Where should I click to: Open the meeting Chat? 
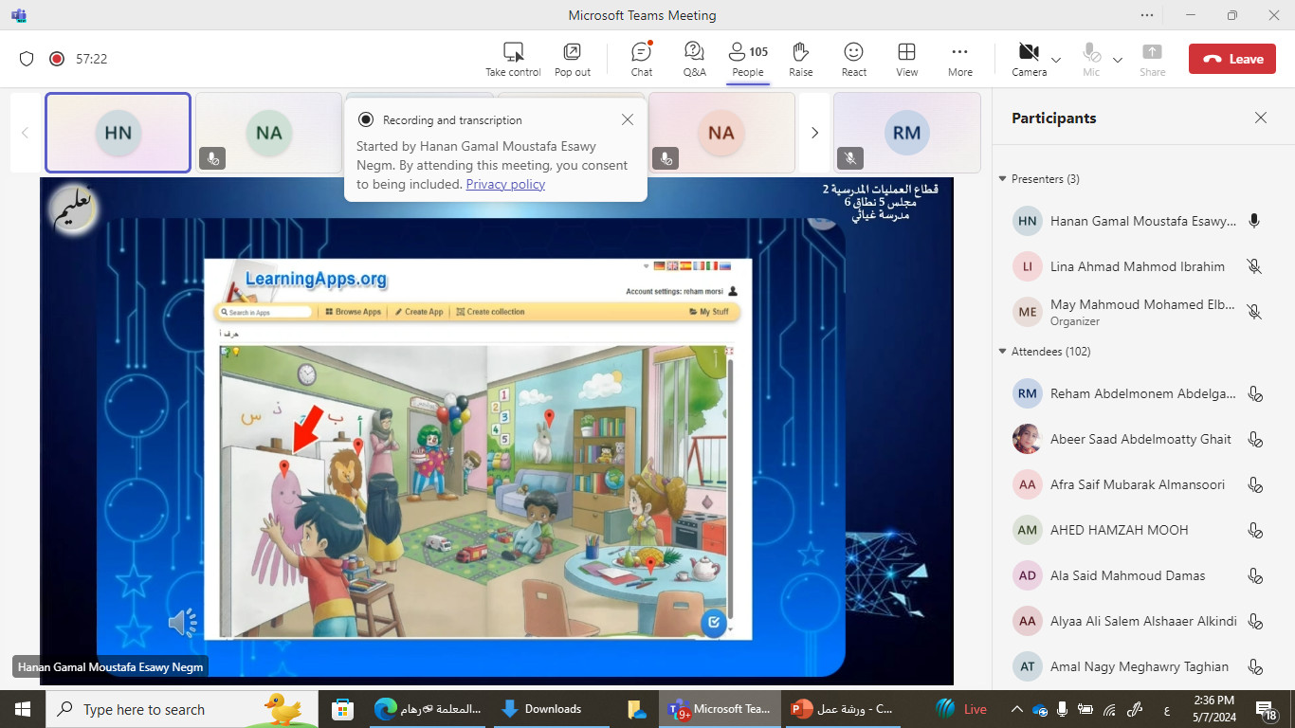(x=642, y=59)
